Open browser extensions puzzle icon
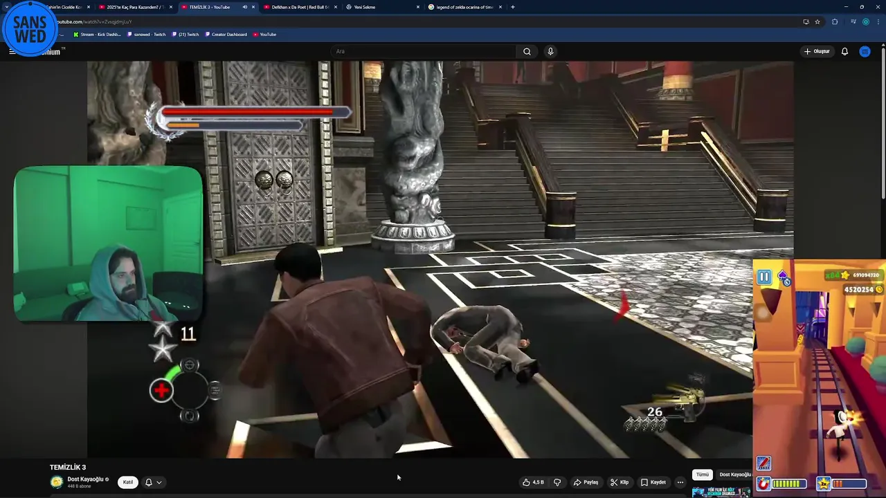This screenshot has width=886, height=498. (x=835, y=21)
